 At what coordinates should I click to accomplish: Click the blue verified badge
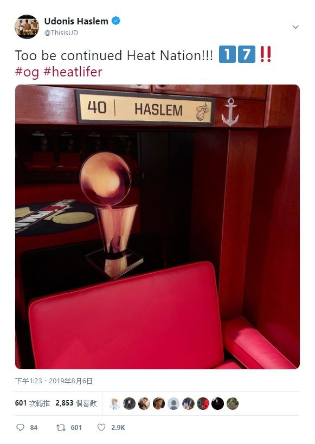click(116, 21)
